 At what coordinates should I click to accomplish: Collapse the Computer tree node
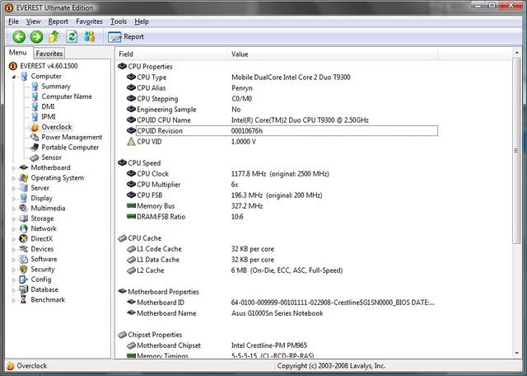14,77
